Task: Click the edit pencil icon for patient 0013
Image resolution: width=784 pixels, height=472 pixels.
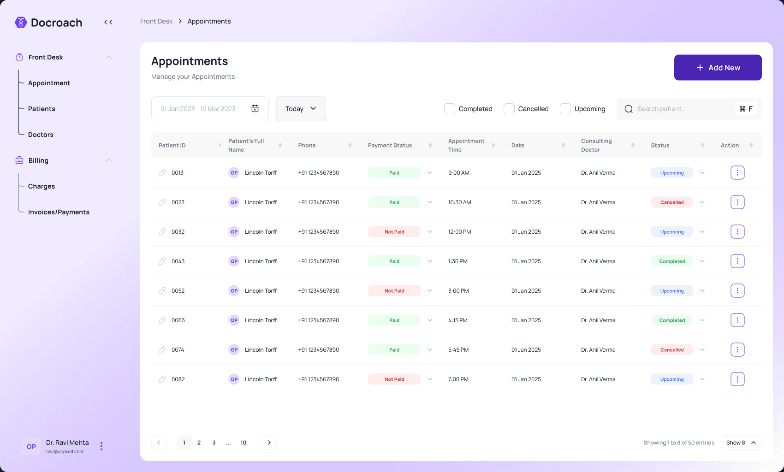Action: [162, 173]
